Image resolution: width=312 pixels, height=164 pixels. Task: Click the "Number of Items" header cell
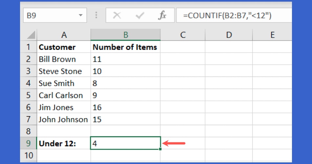pos(125,47)
